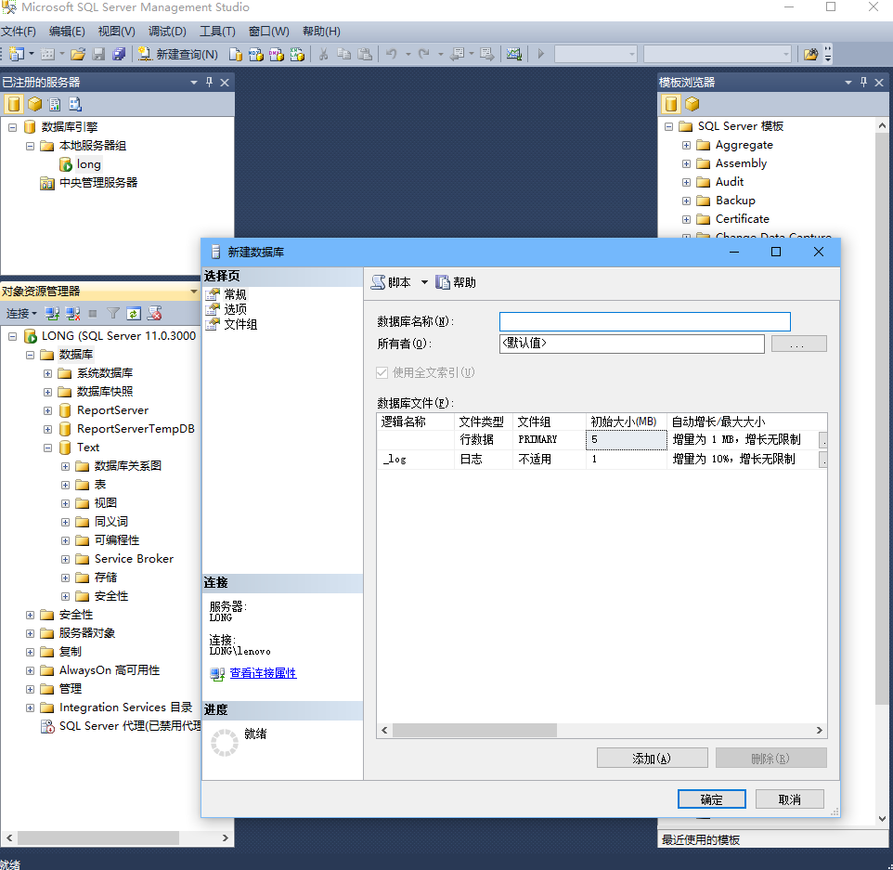Click the SQL Server templates icon in Template Browser

point(671,104)
